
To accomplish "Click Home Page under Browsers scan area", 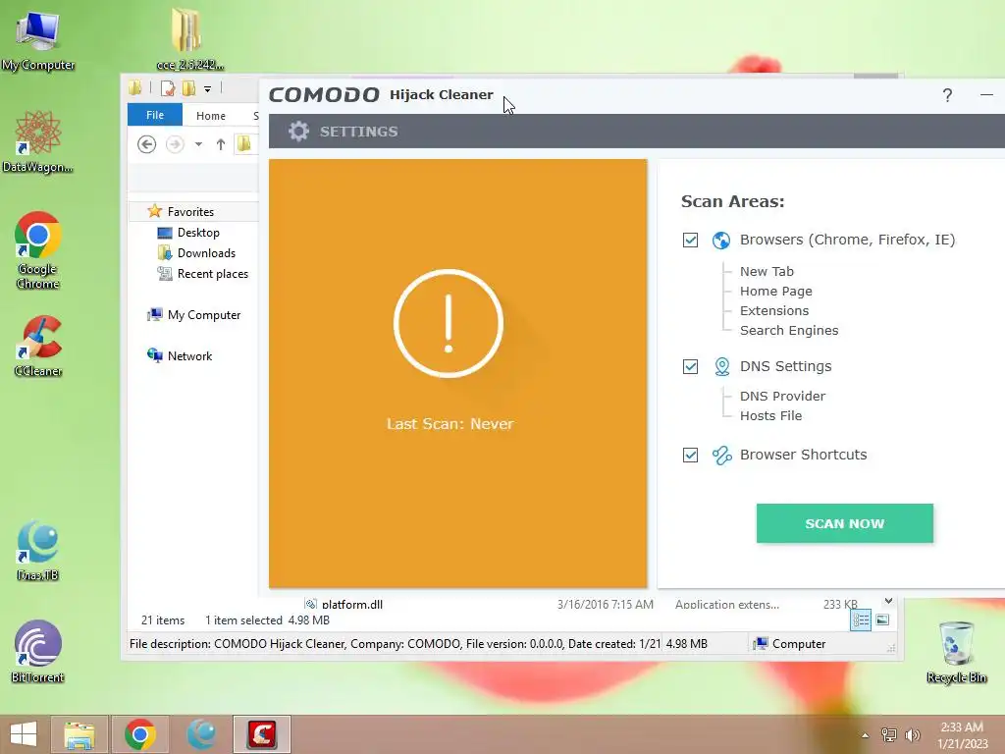I will pyautogui.click(x=775, y=291).
